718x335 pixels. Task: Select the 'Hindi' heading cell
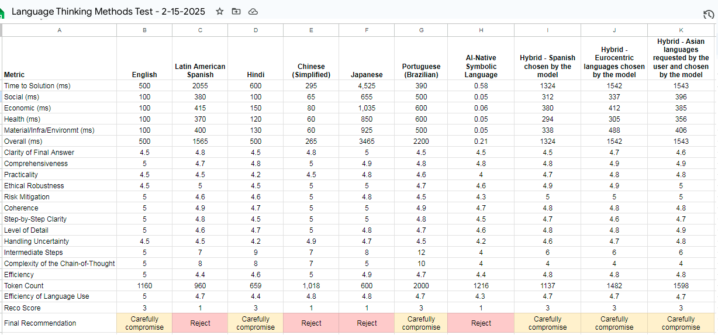pyautogui.click(x=256, y=58)
